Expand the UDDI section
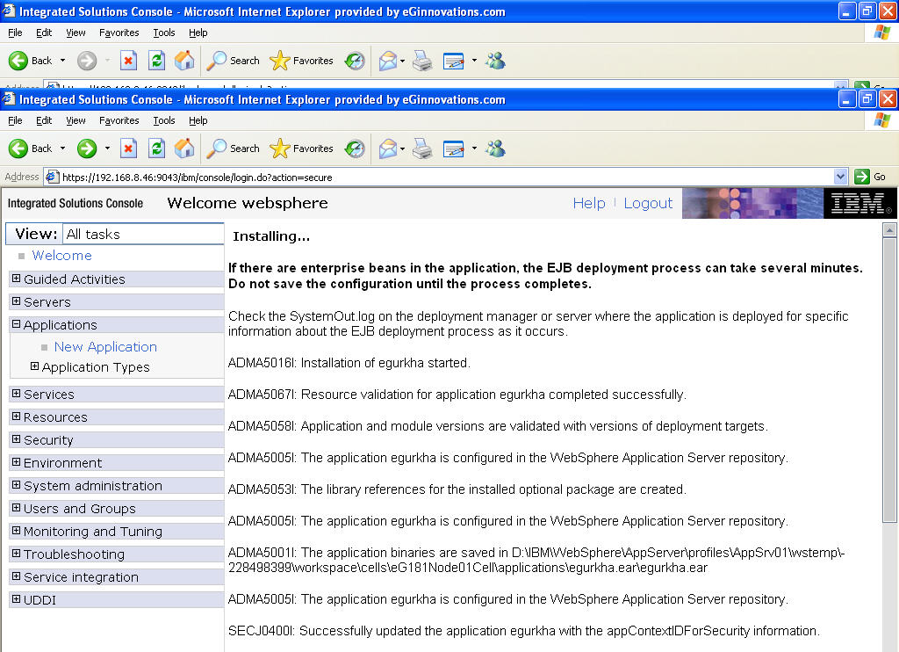 pyautogui.click(x=16, y=599)
